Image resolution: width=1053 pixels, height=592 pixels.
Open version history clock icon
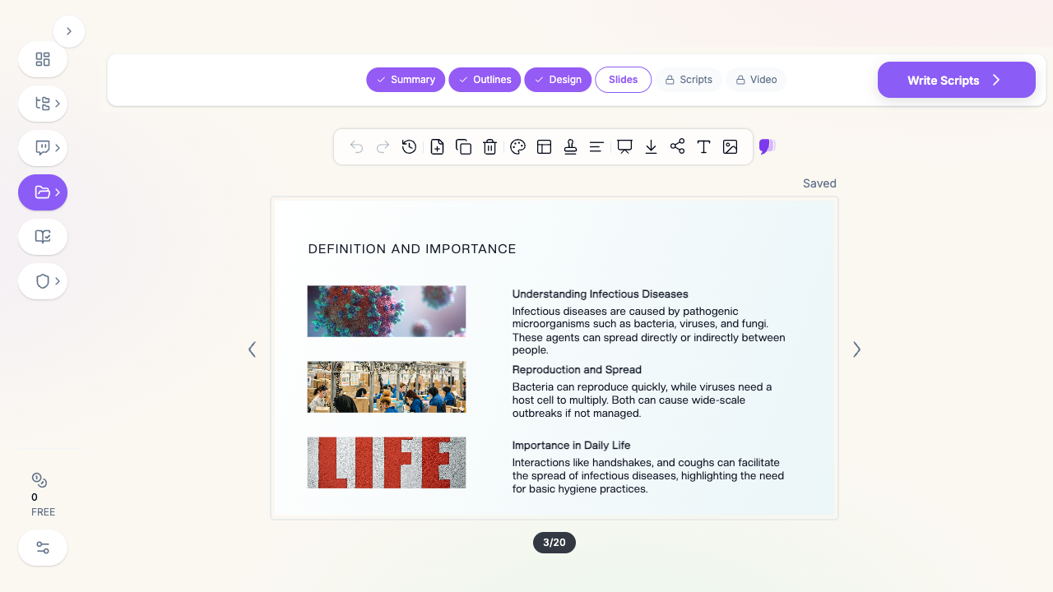point(409,147)
